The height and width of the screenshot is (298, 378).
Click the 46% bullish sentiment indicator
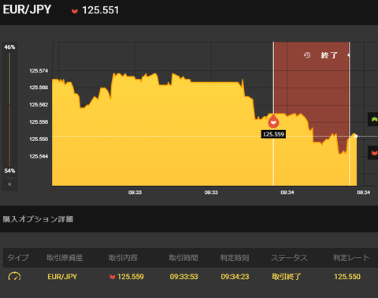coord(9,47)
